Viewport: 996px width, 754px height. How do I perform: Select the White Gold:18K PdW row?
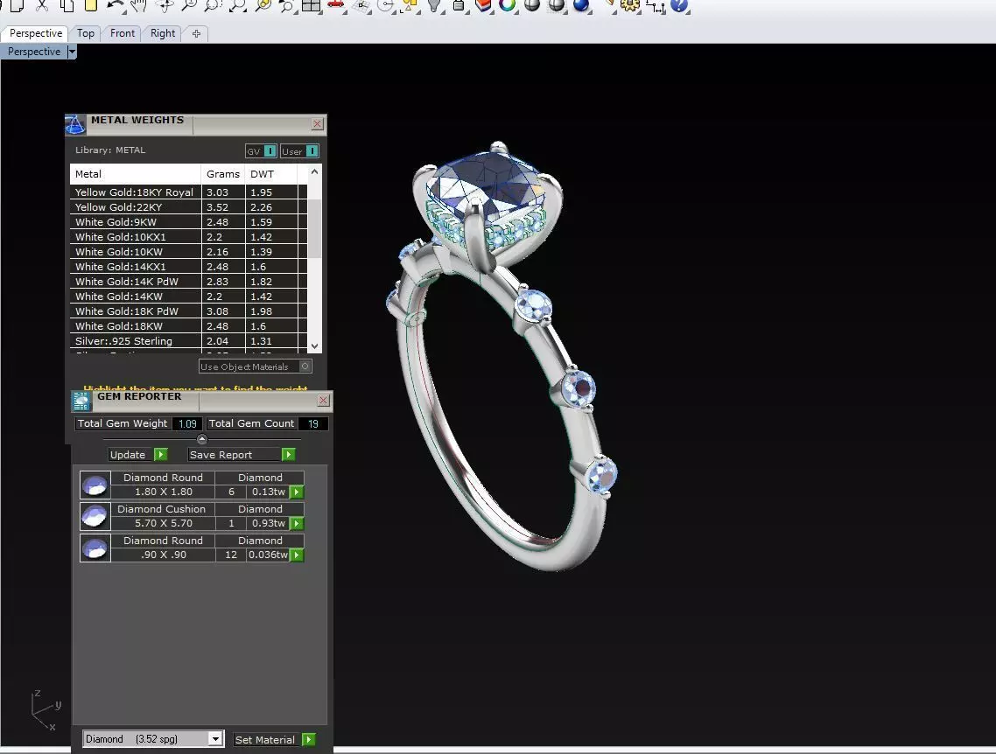pyautogui.click(x=188, y=311)
